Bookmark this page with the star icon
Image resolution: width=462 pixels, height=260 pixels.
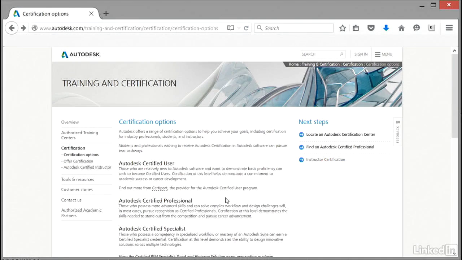pos(343,28)
